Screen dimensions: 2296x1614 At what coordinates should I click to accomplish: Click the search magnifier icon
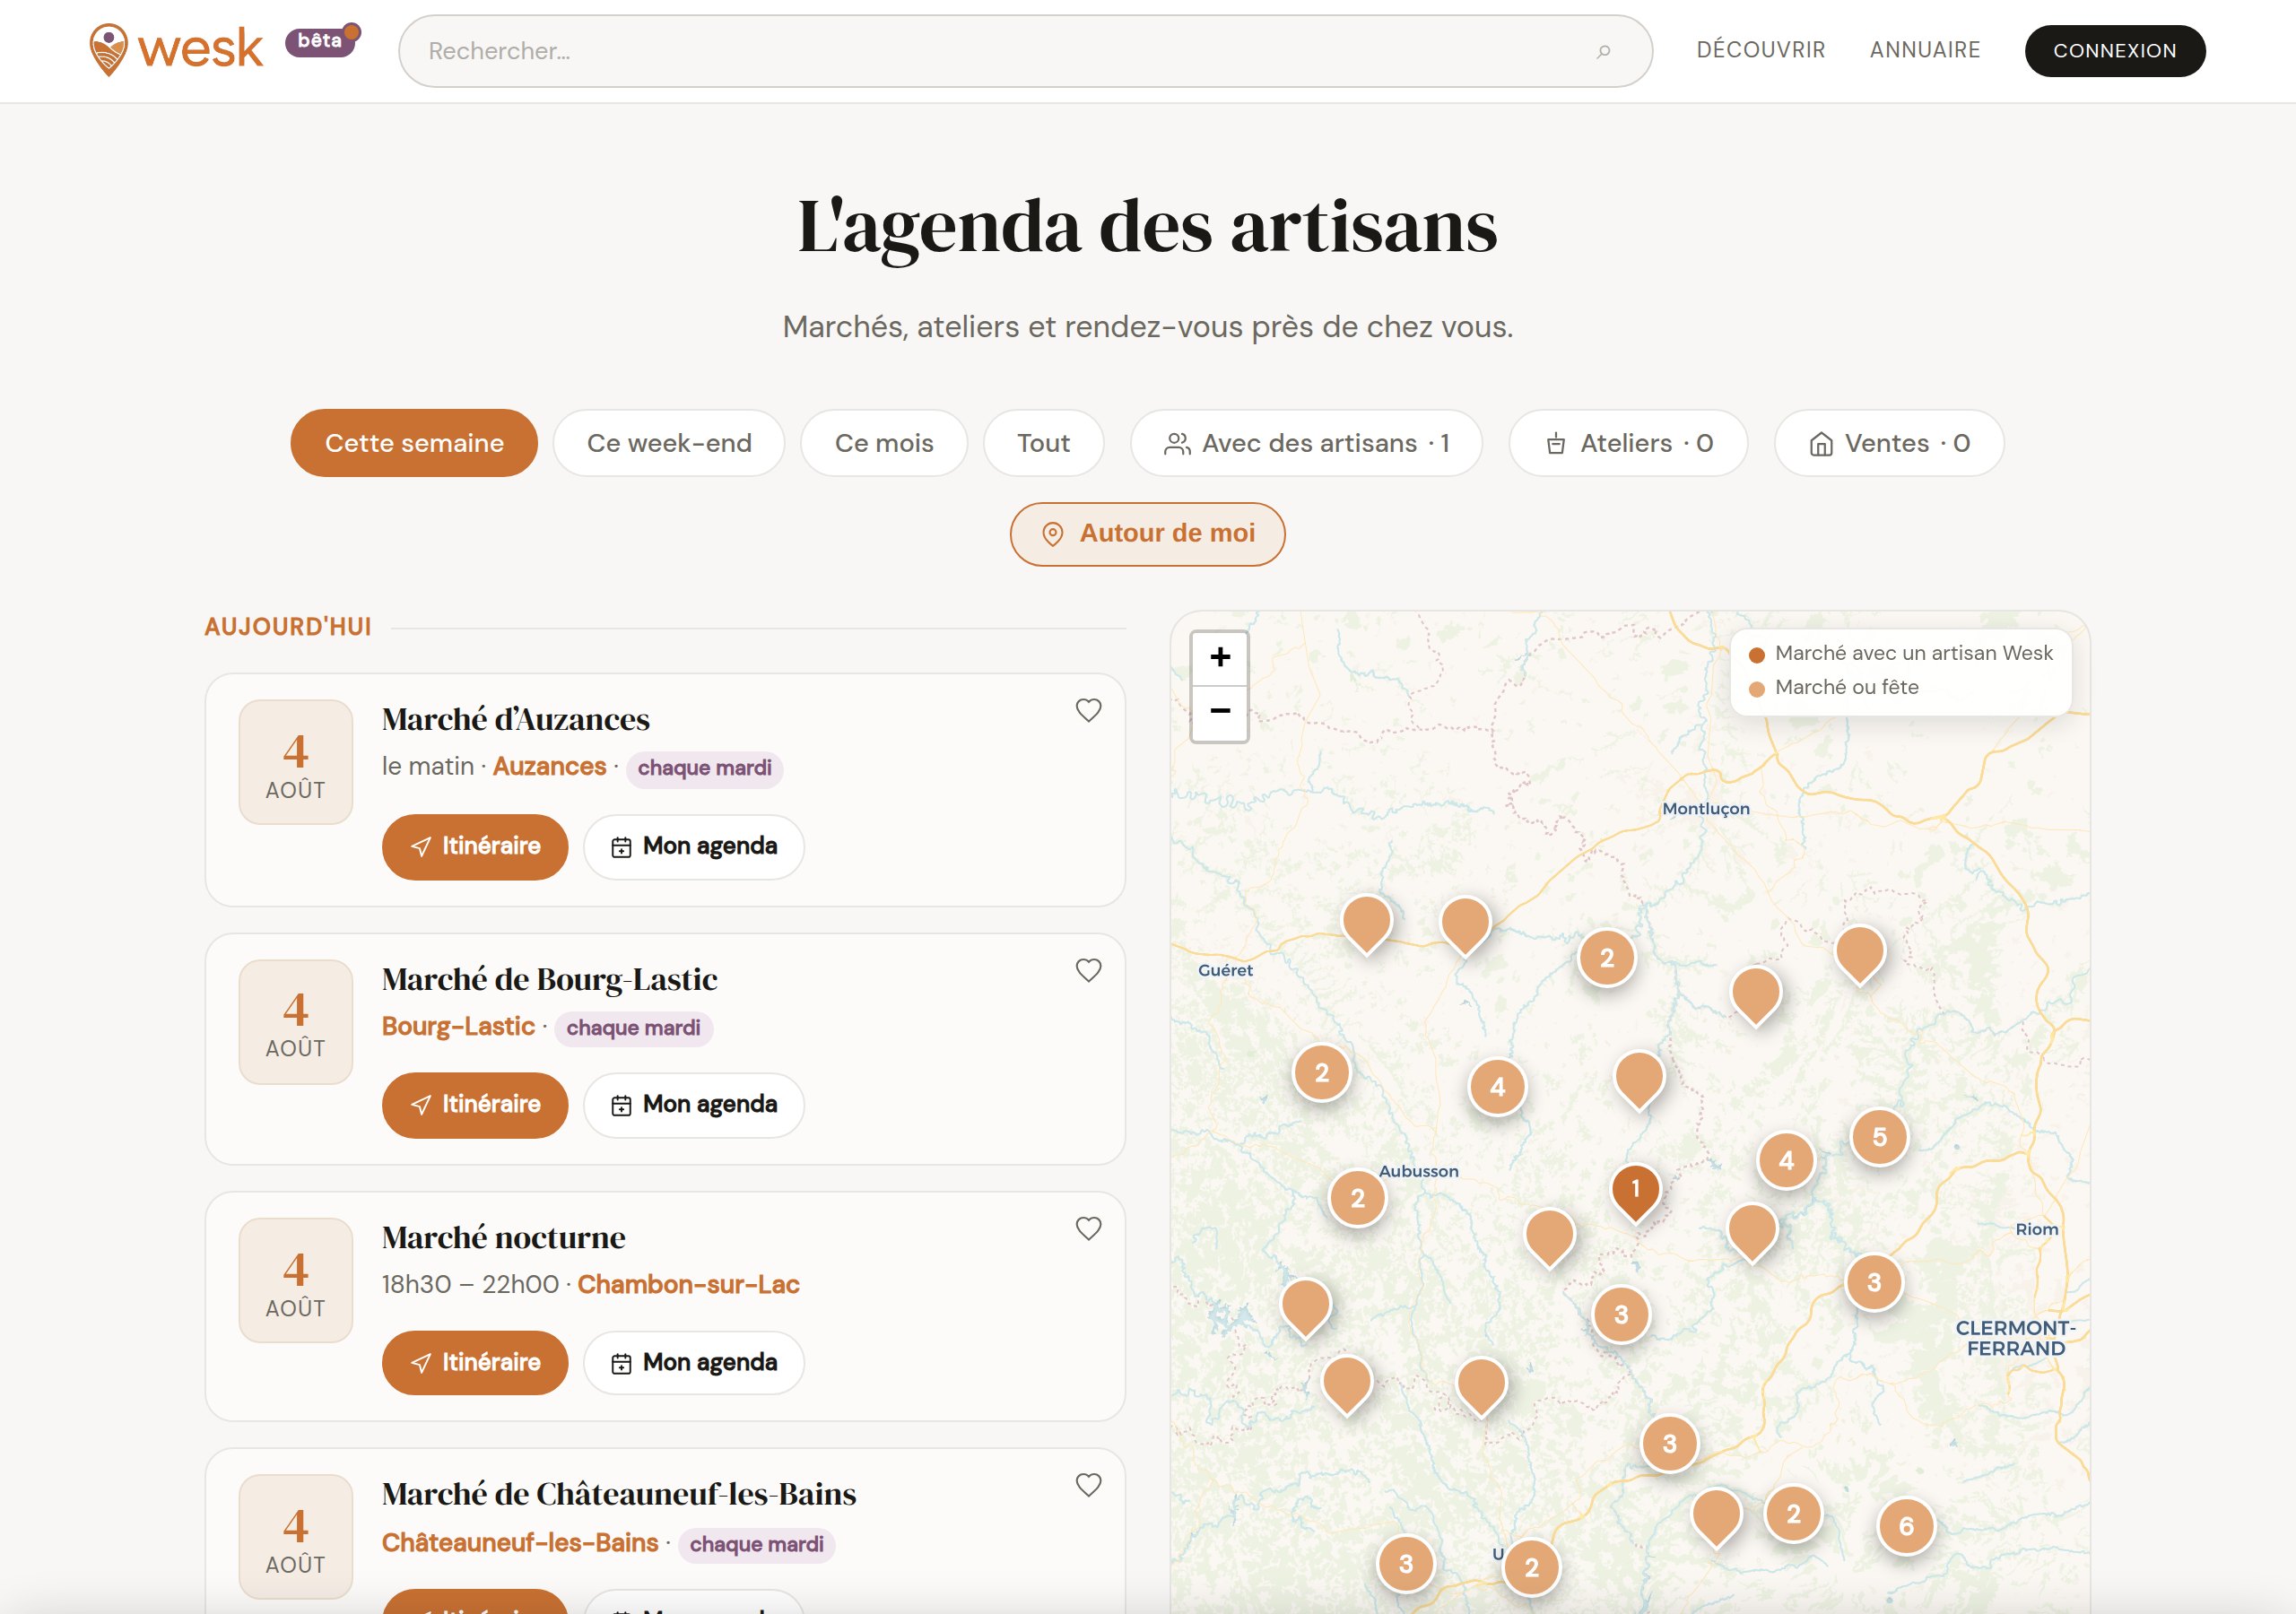[1603, 51]
